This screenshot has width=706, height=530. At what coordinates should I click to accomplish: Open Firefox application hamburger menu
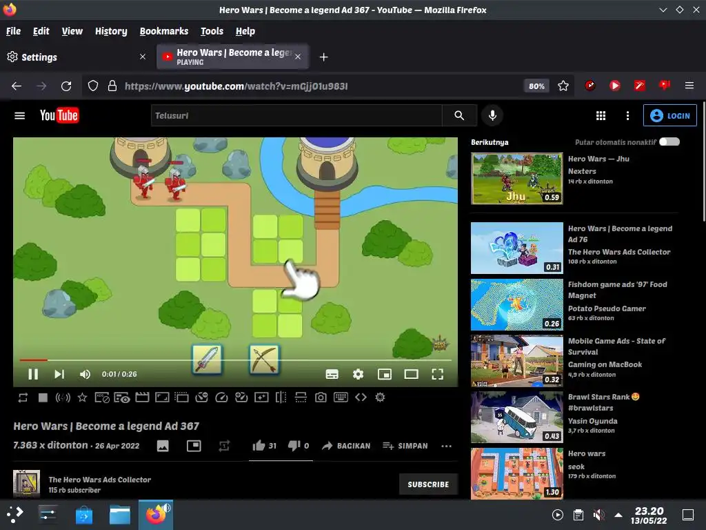pyautogui.click(x=689, y=85)
